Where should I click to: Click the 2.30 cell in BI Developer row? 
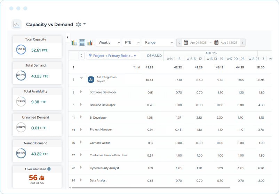pyautogui.click(x=220, y=118)
